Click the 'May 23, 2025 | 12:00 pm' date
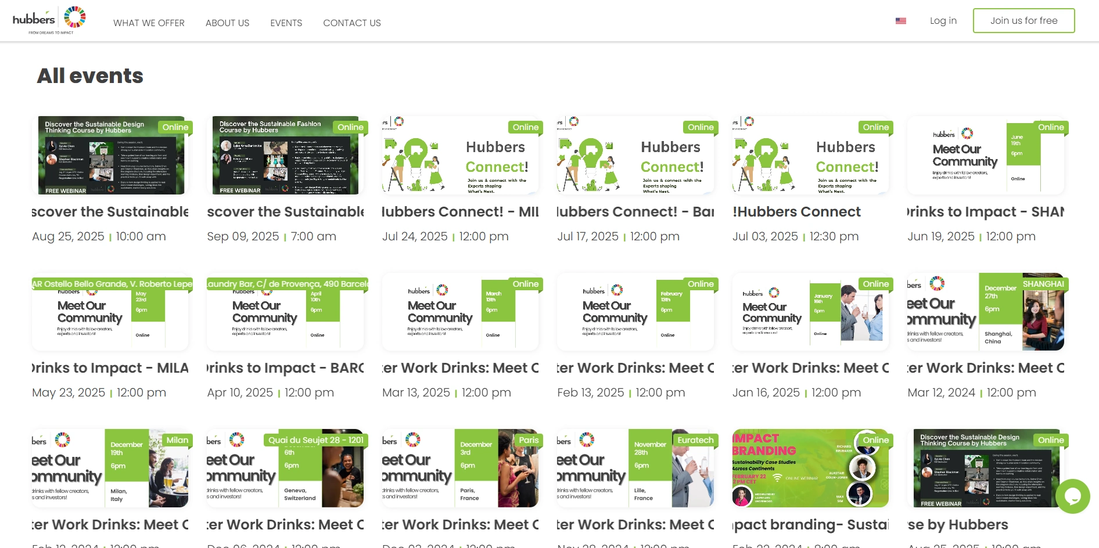 pyautogui.click(x=99, y=392)
